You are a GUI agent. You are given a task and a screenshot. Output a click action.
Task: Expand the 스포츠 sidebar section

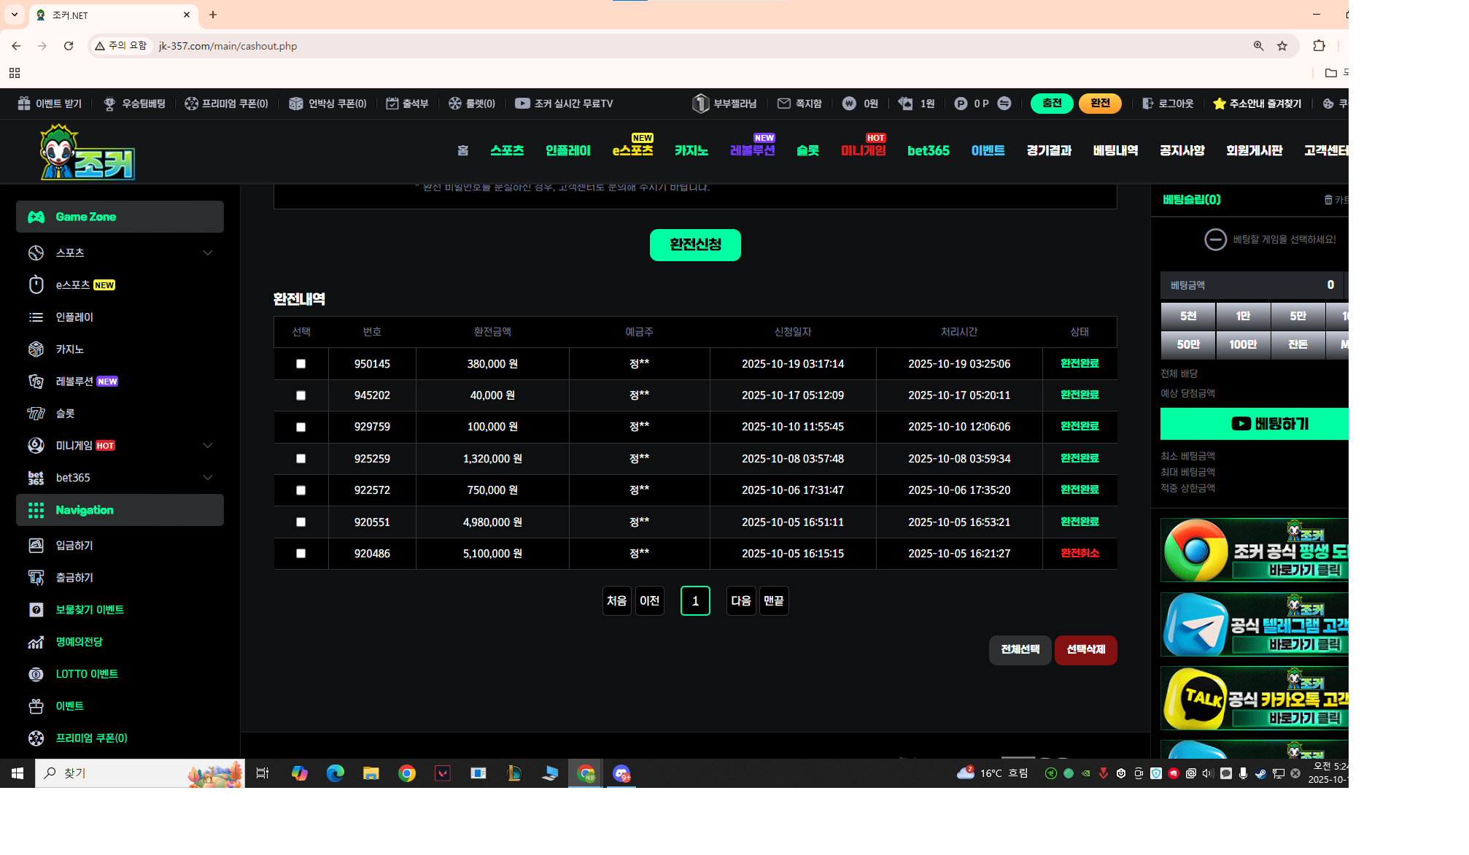pos(208,253)
